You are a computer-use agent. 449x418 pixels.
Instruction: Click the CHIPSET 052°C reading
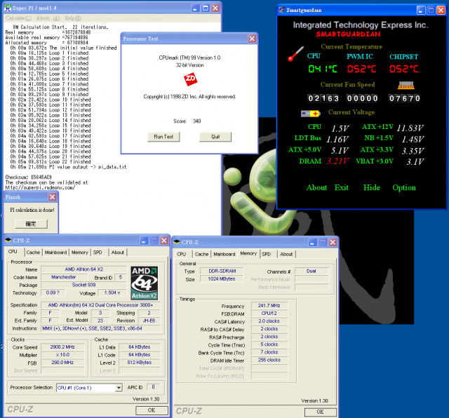pyautogui.click(x=404, y=69)
